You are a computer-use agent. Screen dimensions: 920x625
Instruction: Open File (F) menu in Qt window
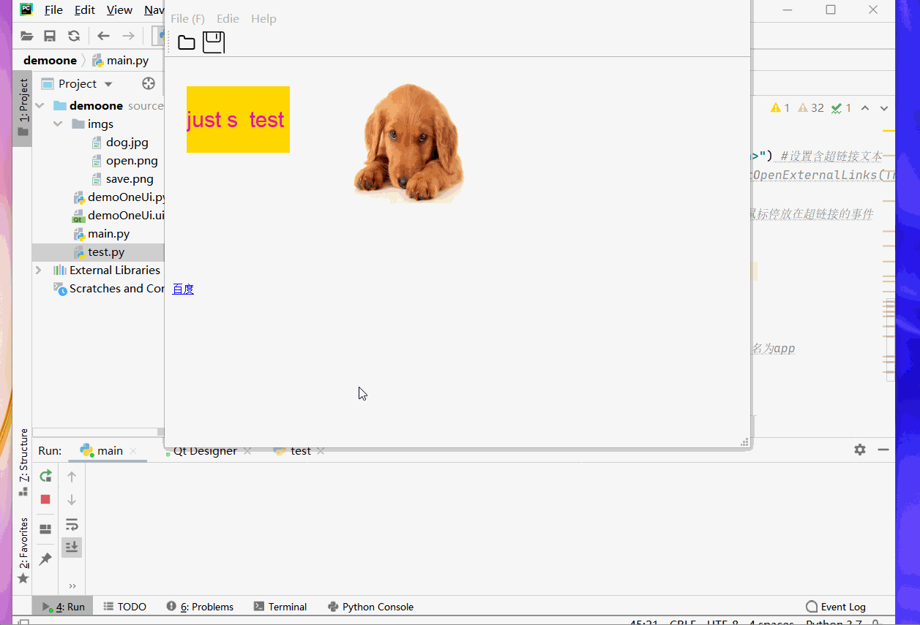coord(188,18)
